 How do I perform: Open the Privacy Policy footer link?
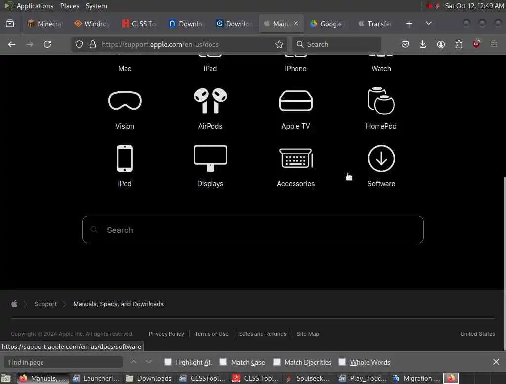(166, 334)
